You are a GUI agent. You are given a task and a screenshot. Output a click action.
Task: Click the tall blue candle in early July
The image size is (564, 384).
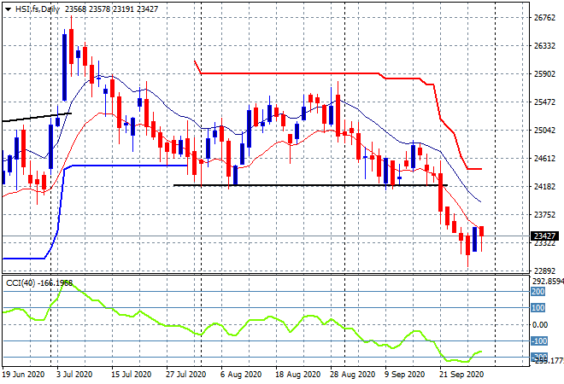64,67
